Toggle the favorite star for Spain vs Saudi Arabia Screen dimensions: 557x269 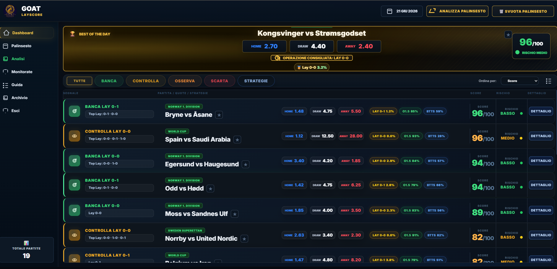(237, 140)
